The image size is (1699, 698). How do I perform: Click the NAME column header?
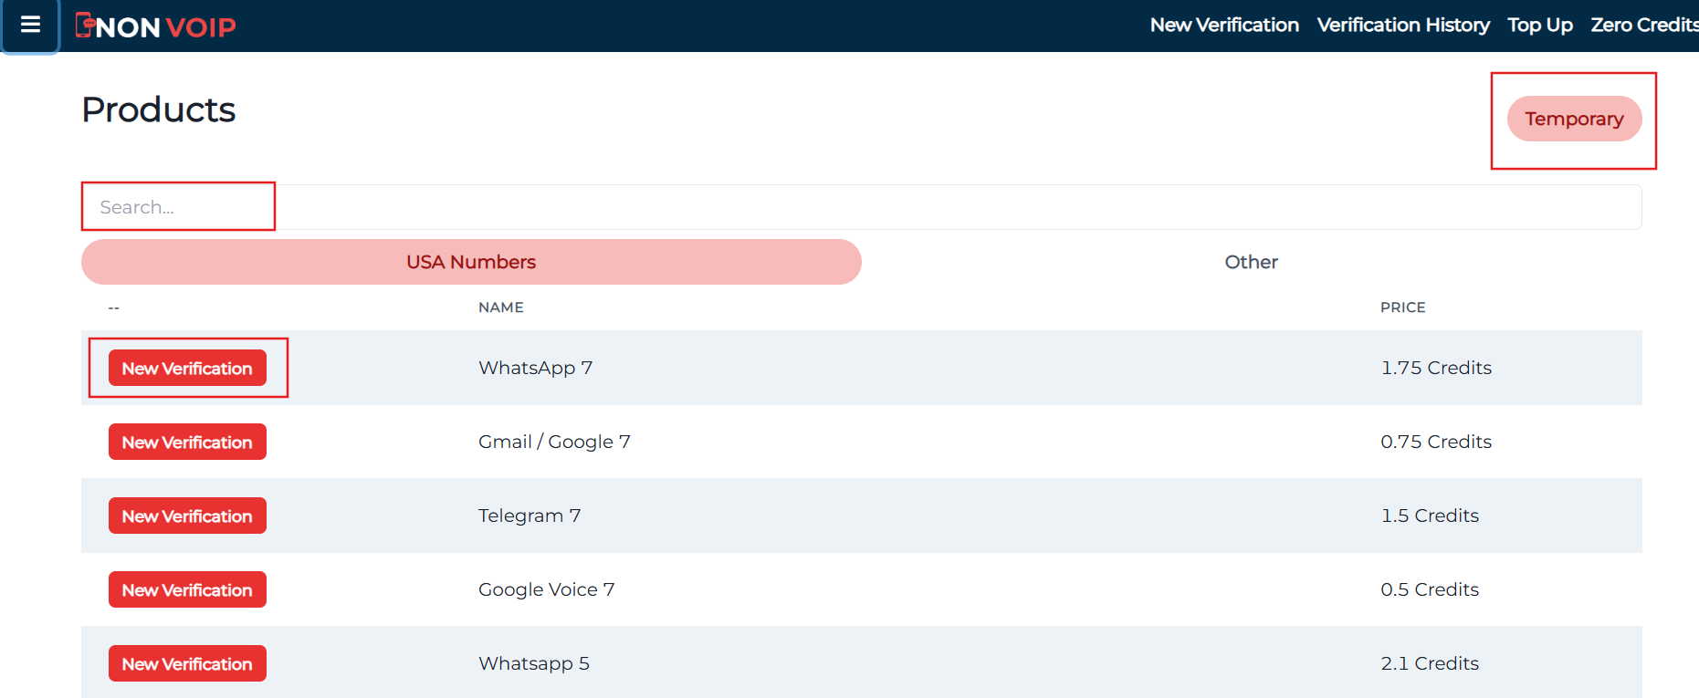point(500,307)
